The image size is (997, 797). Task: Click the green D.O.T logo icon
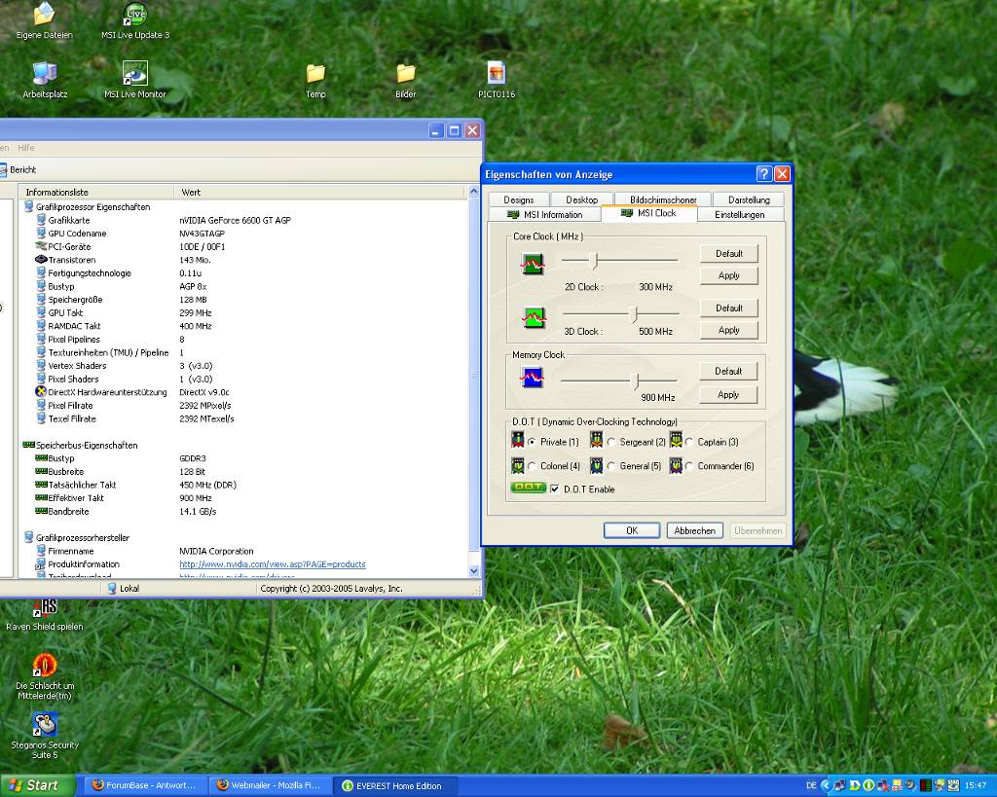[529, 488]
